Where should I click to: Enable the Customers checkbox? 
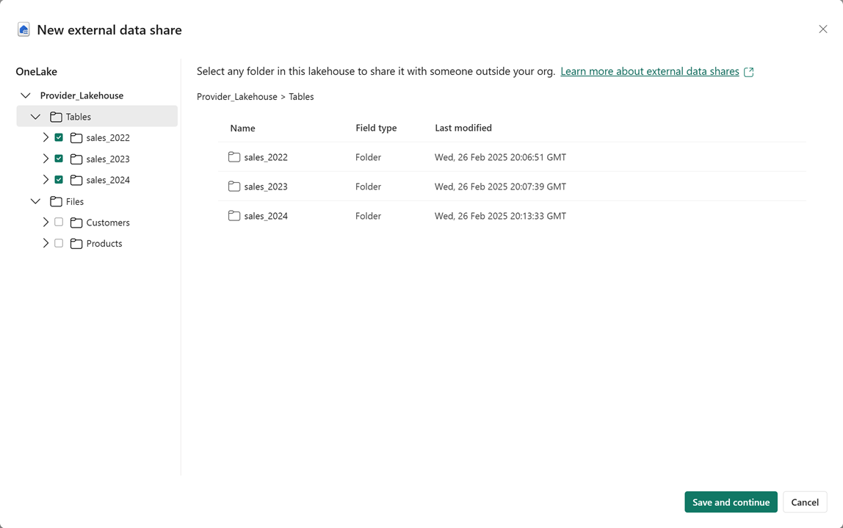(x=58, y=222)
